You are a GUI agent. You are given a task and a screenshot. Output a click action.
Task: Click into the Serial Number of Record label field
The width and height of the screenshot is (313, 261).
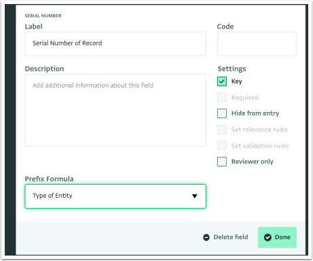pos(115,43)
